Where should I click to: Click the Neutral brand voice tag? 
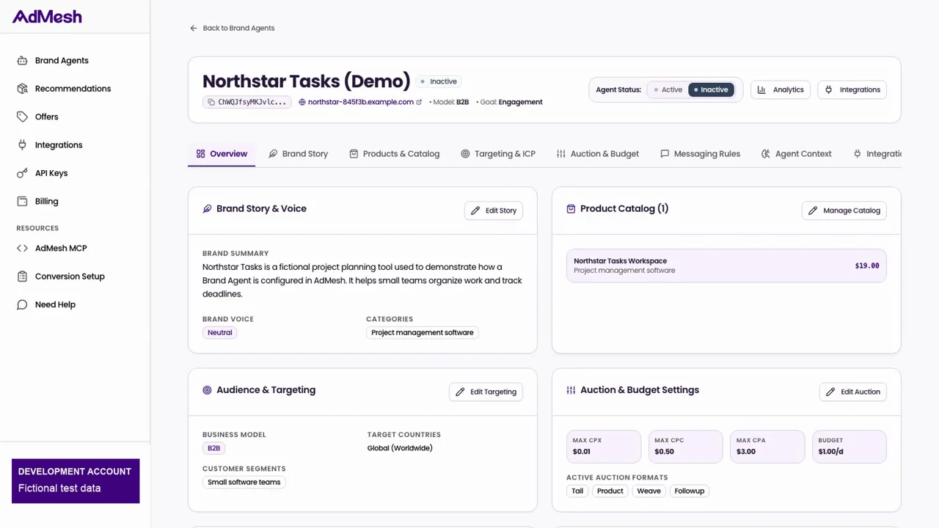pyautogui.click(x=219, y=333)
